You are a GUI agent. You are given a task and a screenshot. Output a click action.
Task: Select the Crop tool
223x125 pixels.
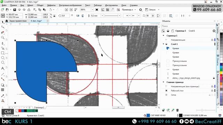2,32
